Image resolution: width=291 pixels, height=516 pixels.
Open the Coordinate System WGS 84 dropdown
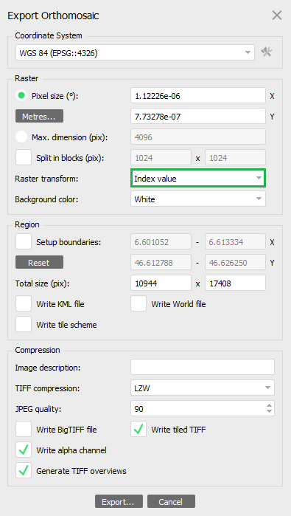[x=135, y=52]
